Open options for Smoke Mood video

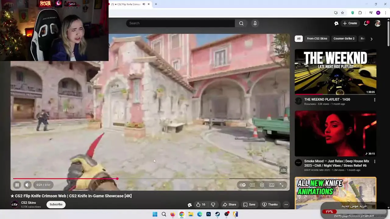click(374, 162)
